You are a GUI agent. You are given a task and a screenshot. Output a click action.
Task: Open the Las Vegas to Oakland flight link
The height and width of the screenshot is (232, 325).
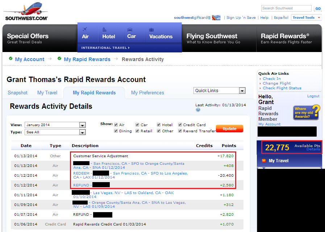pyautogui.click(x=124, y=194)
